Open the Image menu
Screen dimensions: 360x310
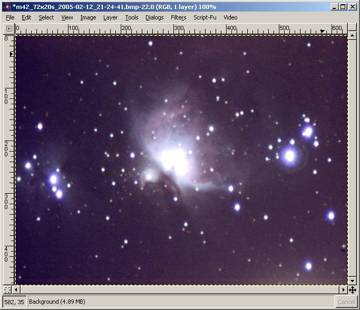pyautogui.click(x=88, y=17)
